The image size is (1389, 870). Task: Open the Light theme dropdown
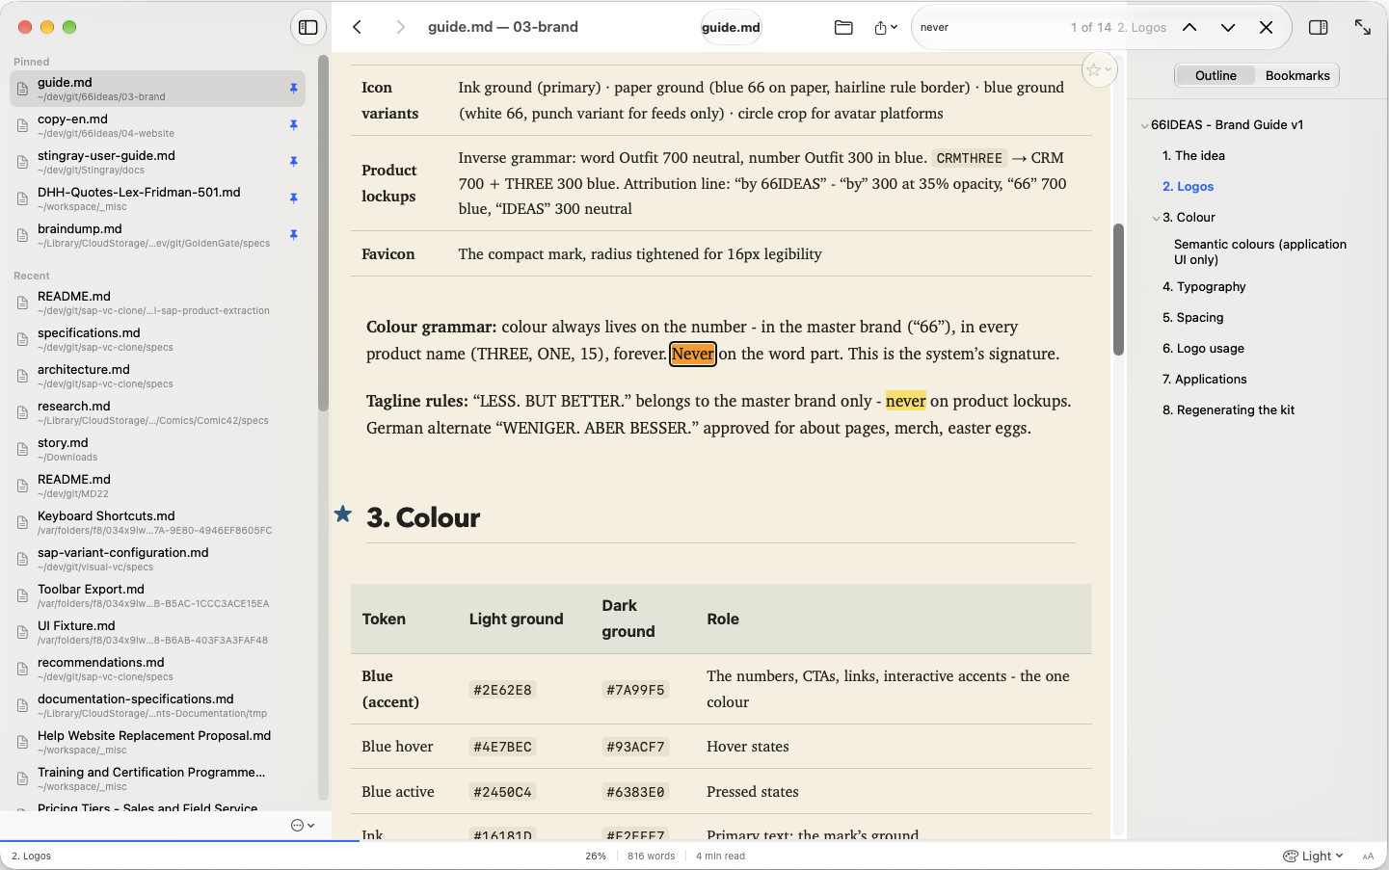1313,856
